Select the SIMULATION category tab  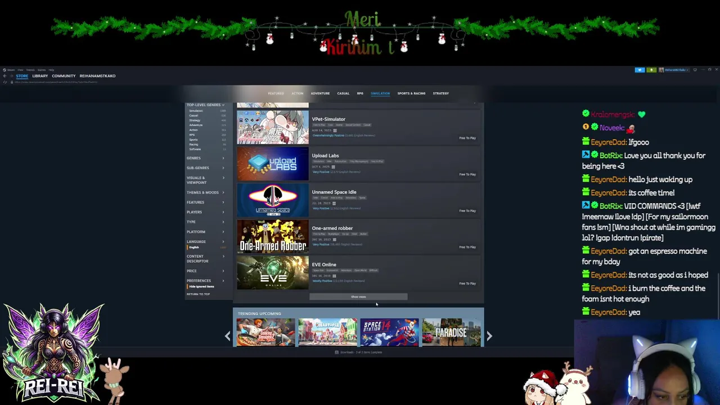380,93
